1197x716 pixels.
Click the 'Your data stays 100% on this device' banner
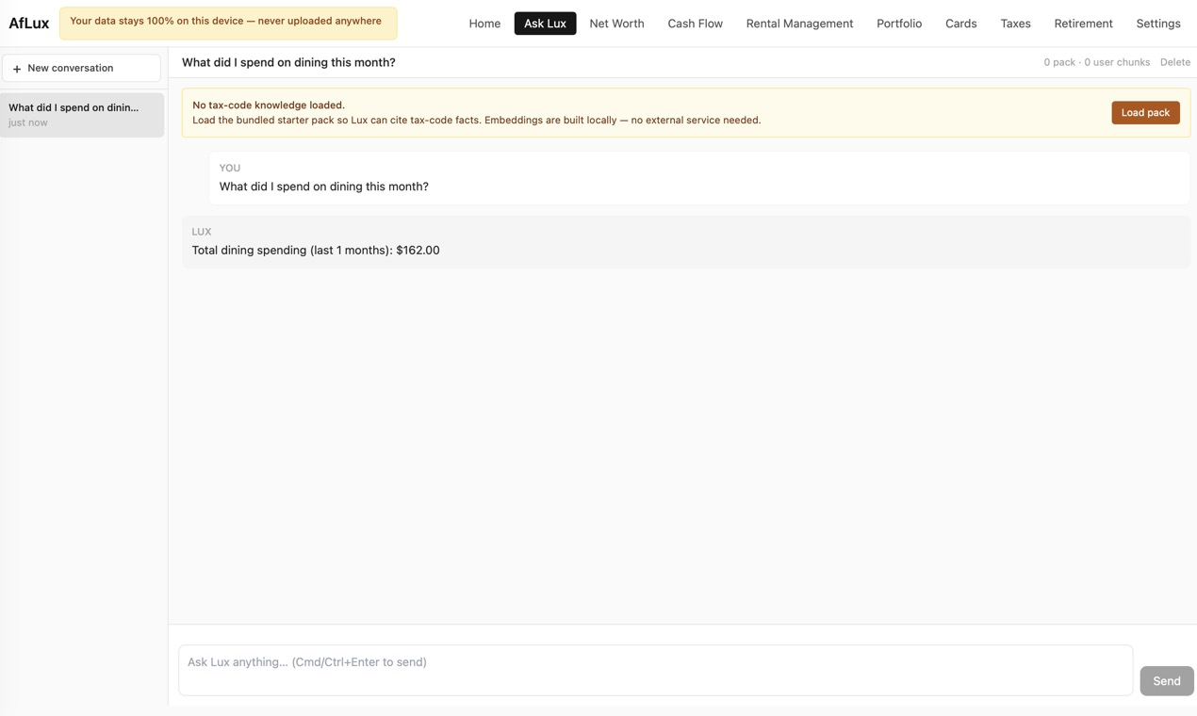228,23
